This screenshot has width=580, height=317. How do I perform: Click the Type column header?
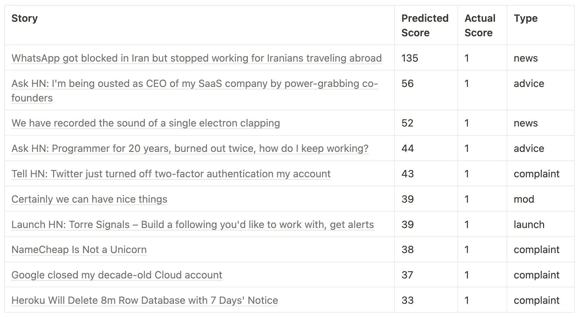click(526, 18)
